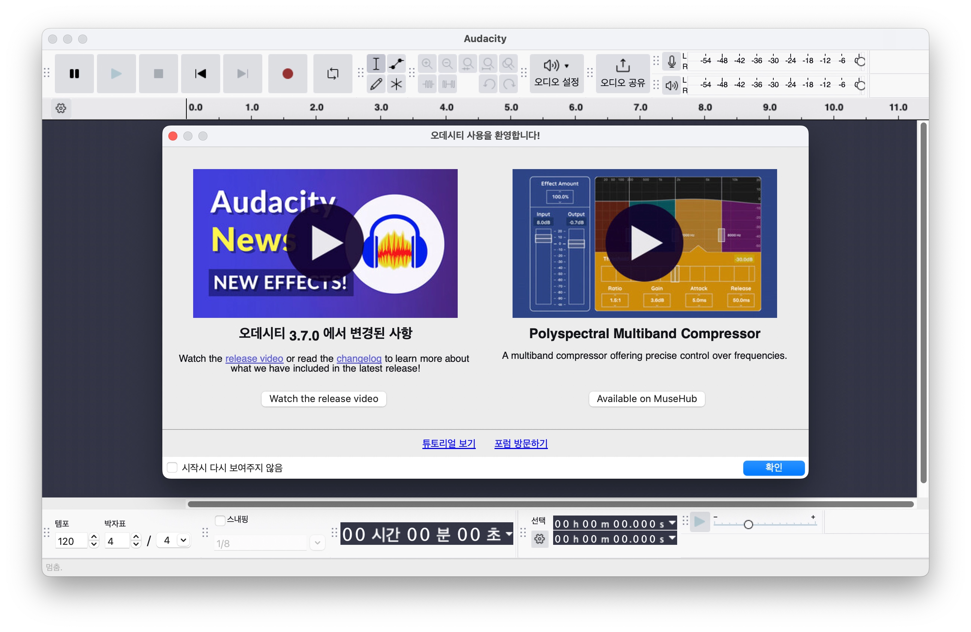The width and height of the screenshot is (971, 632).
Task: Click the speaker playback meter icon
Action: point(672,85)
